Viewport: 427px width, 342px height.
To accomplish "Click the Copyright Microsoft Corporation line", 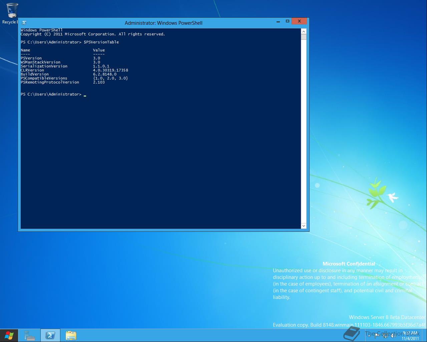I will click(x=93, y=34).
